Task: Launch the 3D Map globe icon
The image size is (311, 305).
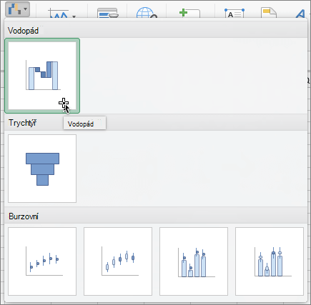Action: pos(147,13)
